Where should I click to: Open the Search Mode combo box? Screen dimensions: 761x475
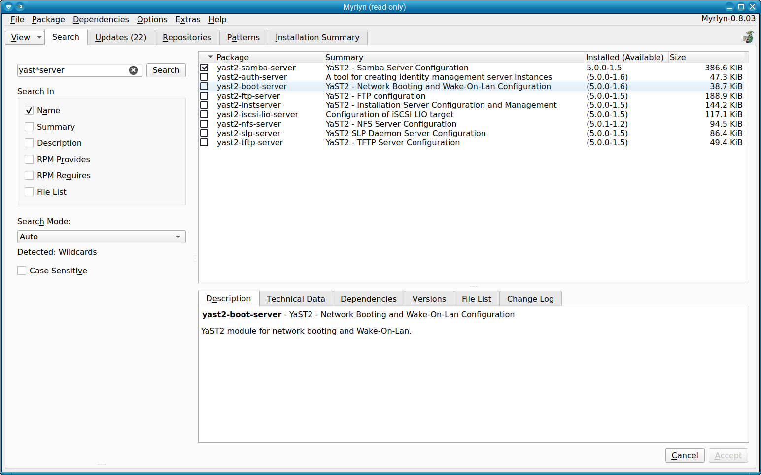click(102, 237)
